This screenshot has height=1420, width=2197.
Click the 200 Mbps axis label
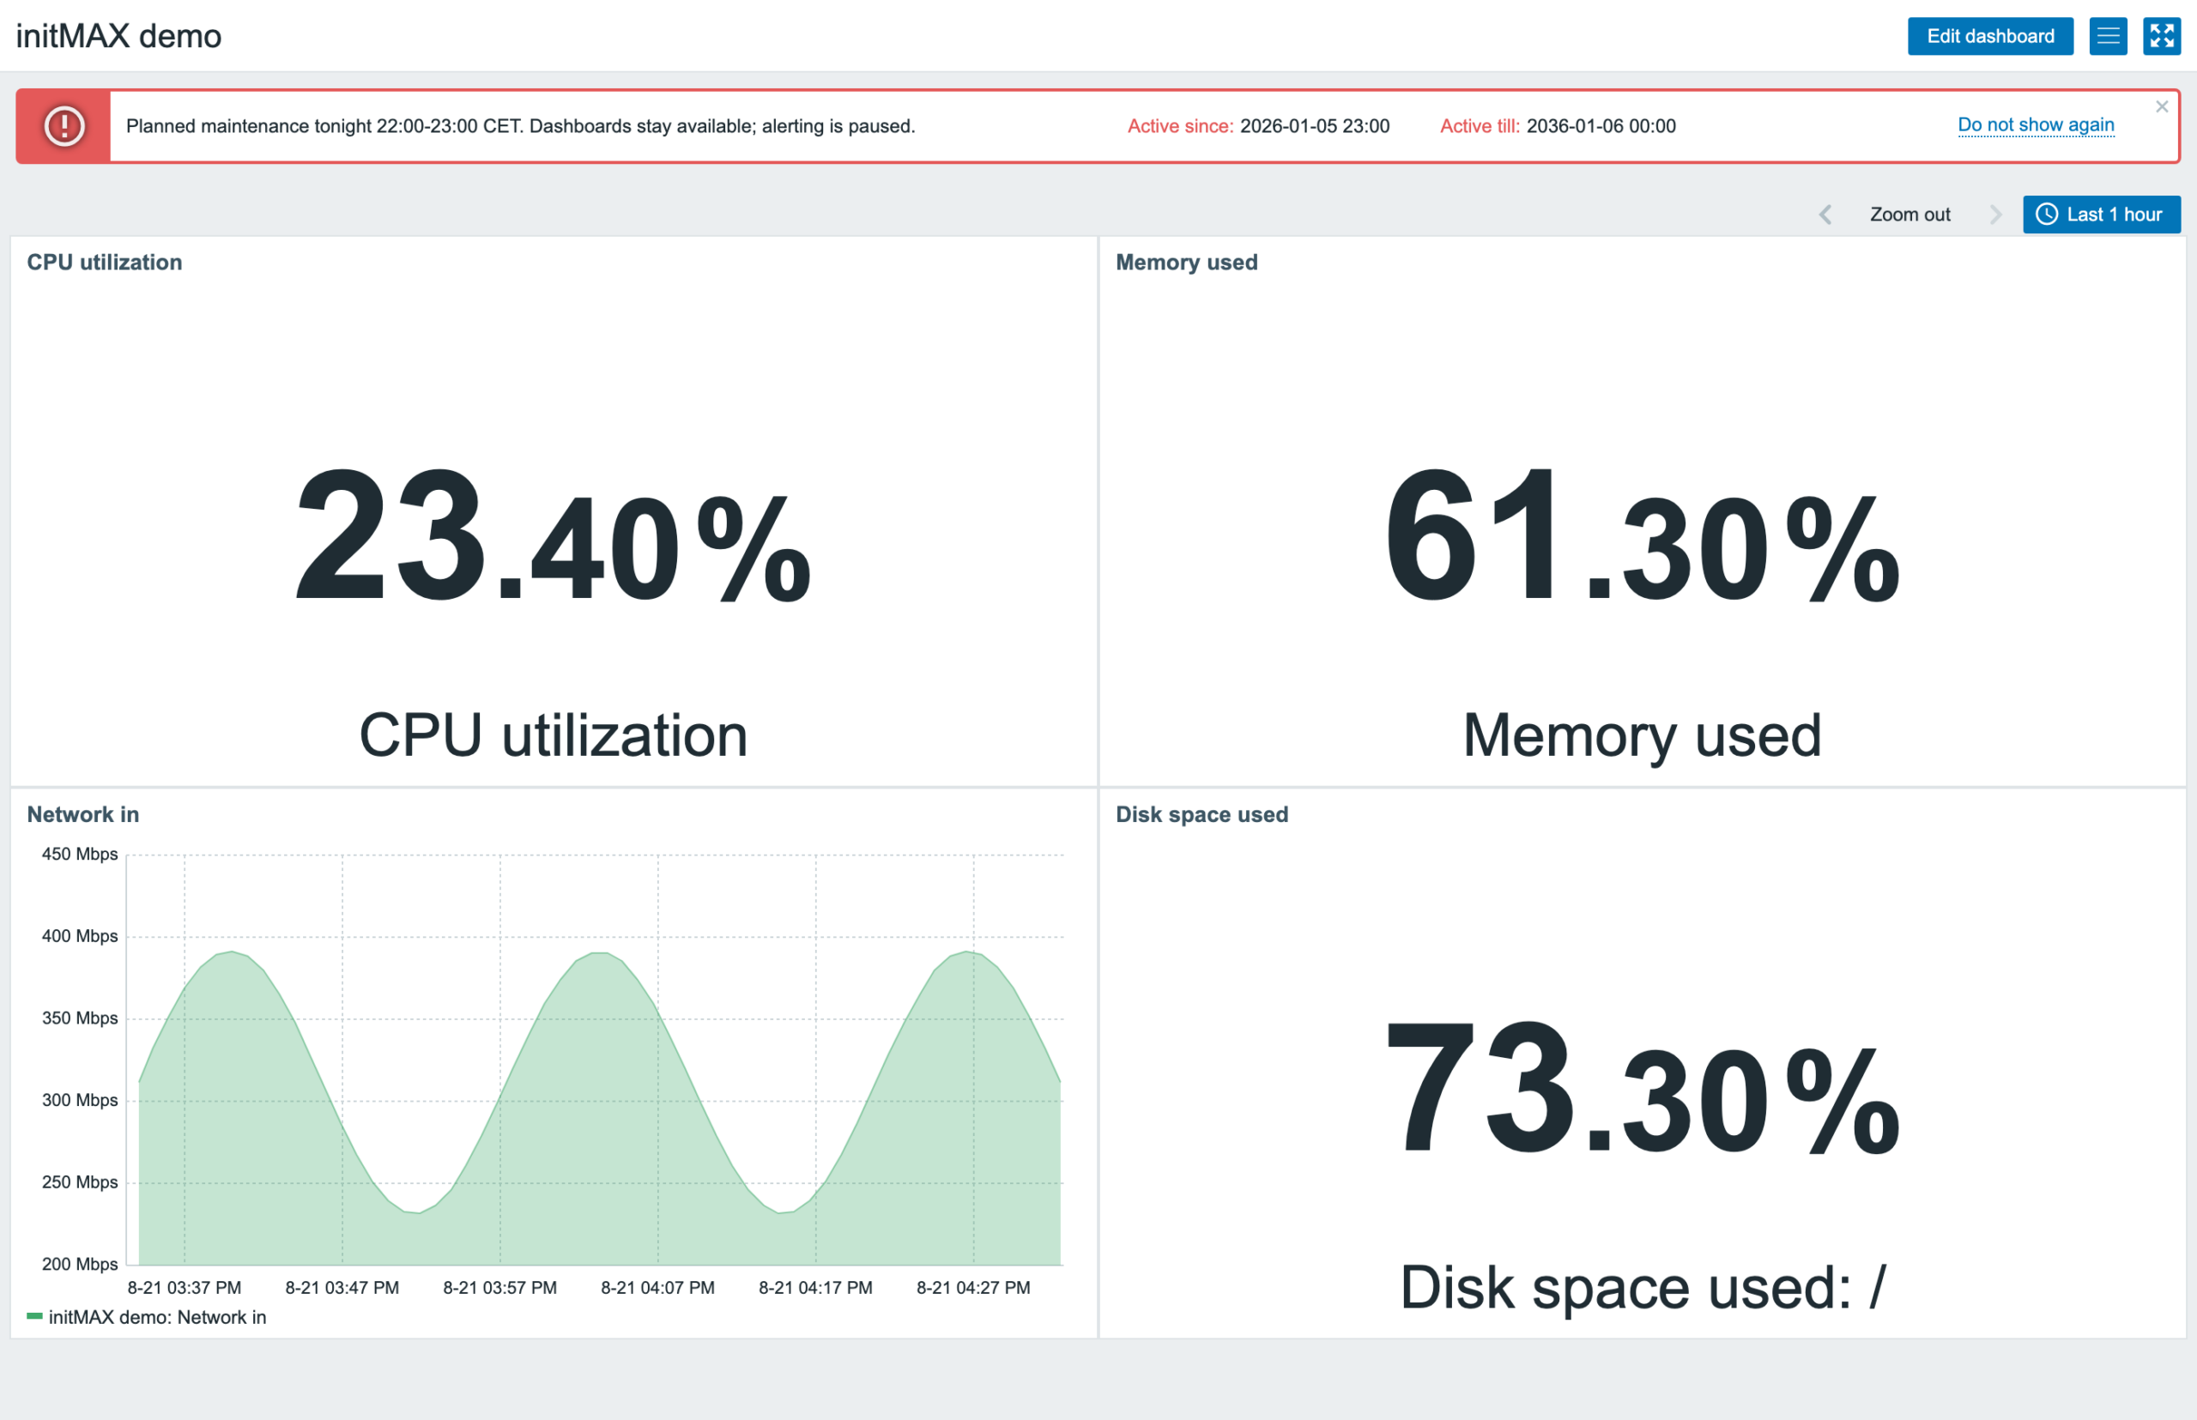(79, 1264)
